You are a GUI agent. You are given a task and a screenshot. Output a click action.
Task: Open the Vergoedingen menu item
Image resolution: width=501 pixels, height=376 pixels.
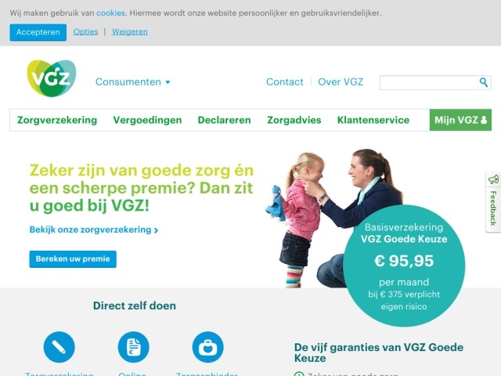point(147,120)
